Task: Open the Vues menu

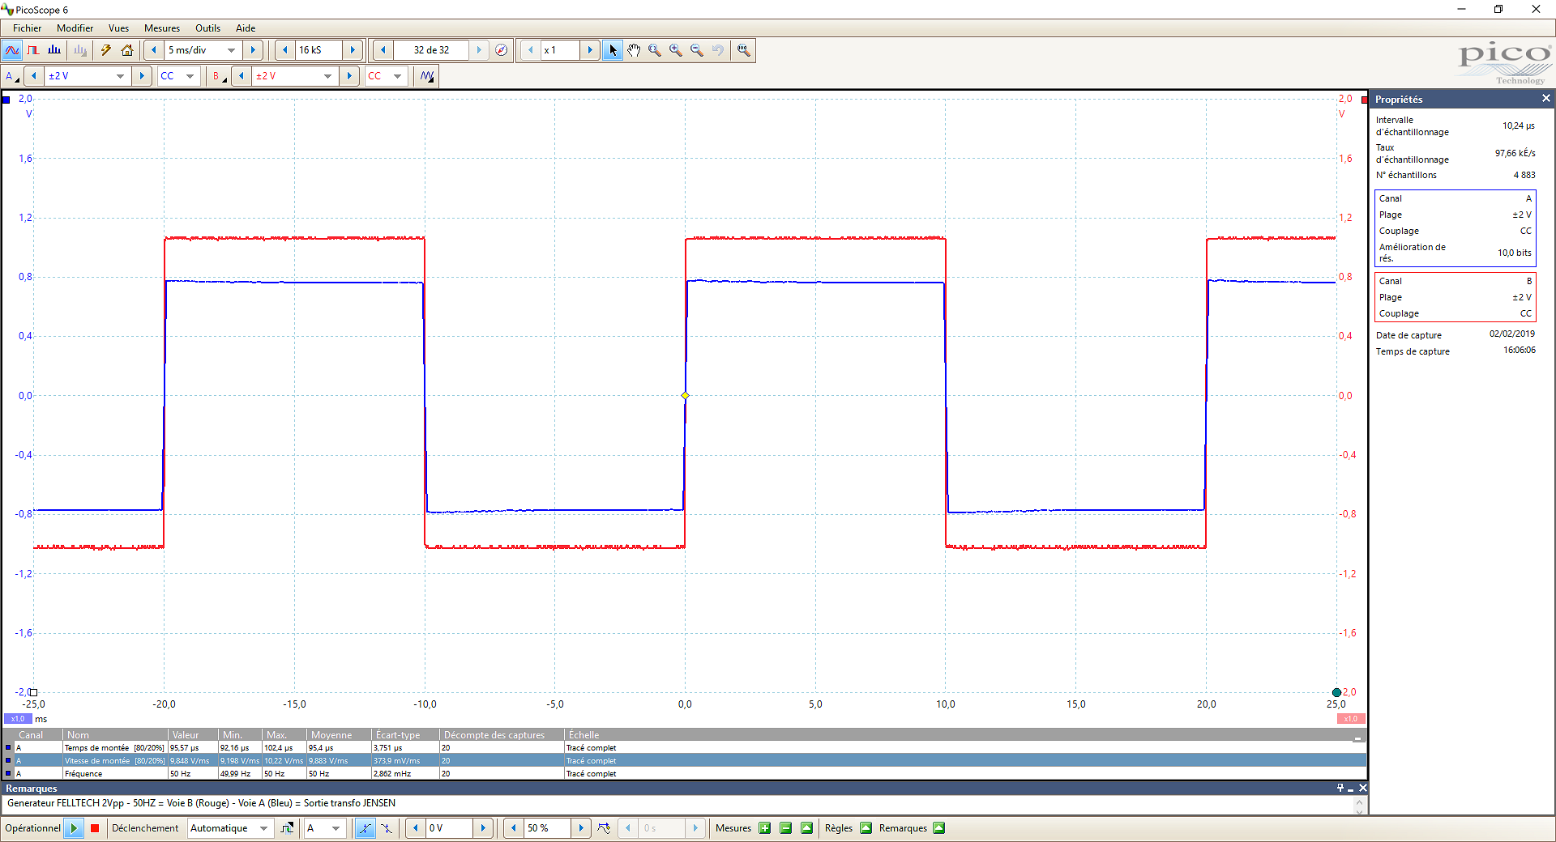Action: [x=118, y=28]
